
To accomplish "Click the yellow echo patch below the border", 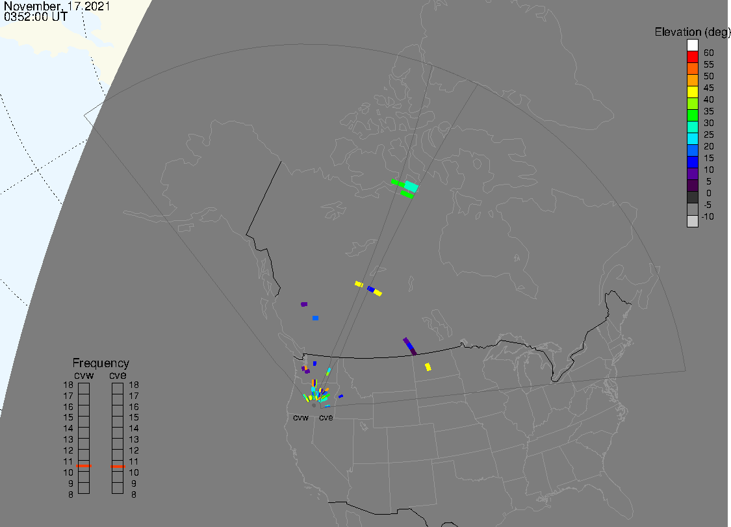I will coord(428,367).
